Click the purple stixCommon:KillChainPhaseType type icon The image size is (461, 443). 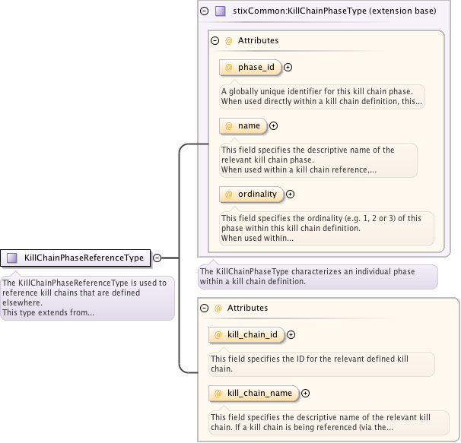(x=221, y=11)
